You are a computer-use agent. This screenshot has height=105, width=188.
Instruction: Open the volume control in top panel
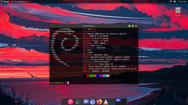(175, 2)
